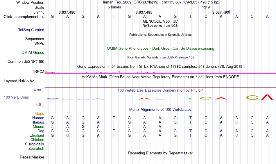Click the hg19 label beside scale bar
This screenshot has height=164, width=276.
(206, 7)
